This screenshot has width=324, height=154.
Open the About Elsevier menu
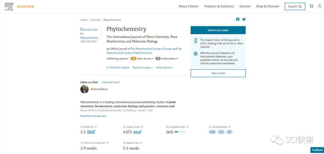(188, 6)
